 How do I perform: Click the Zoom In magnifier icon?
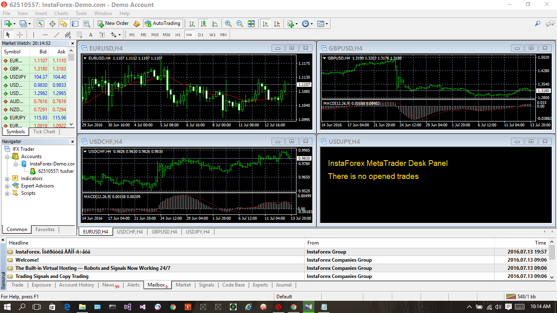228,24
